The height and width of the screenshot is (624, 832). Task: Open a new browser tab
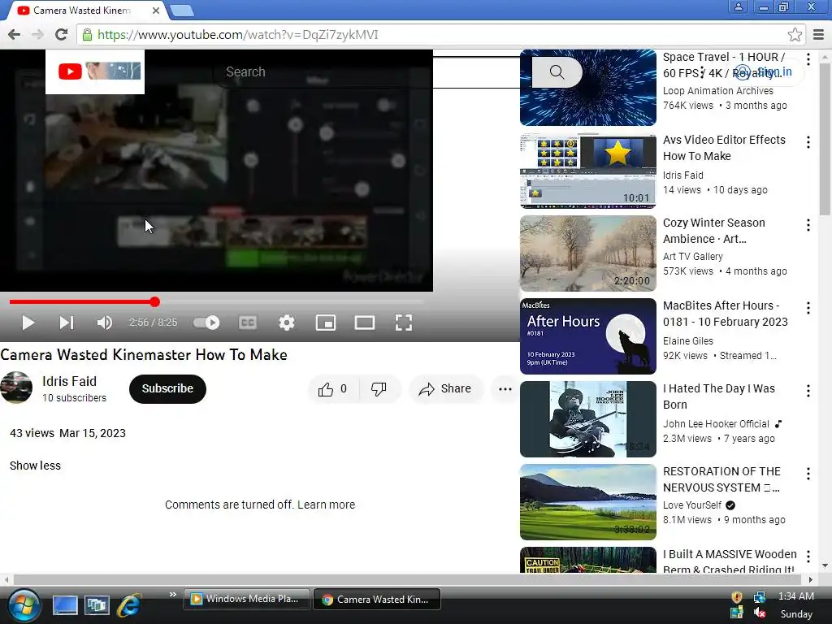click(181, 11)
